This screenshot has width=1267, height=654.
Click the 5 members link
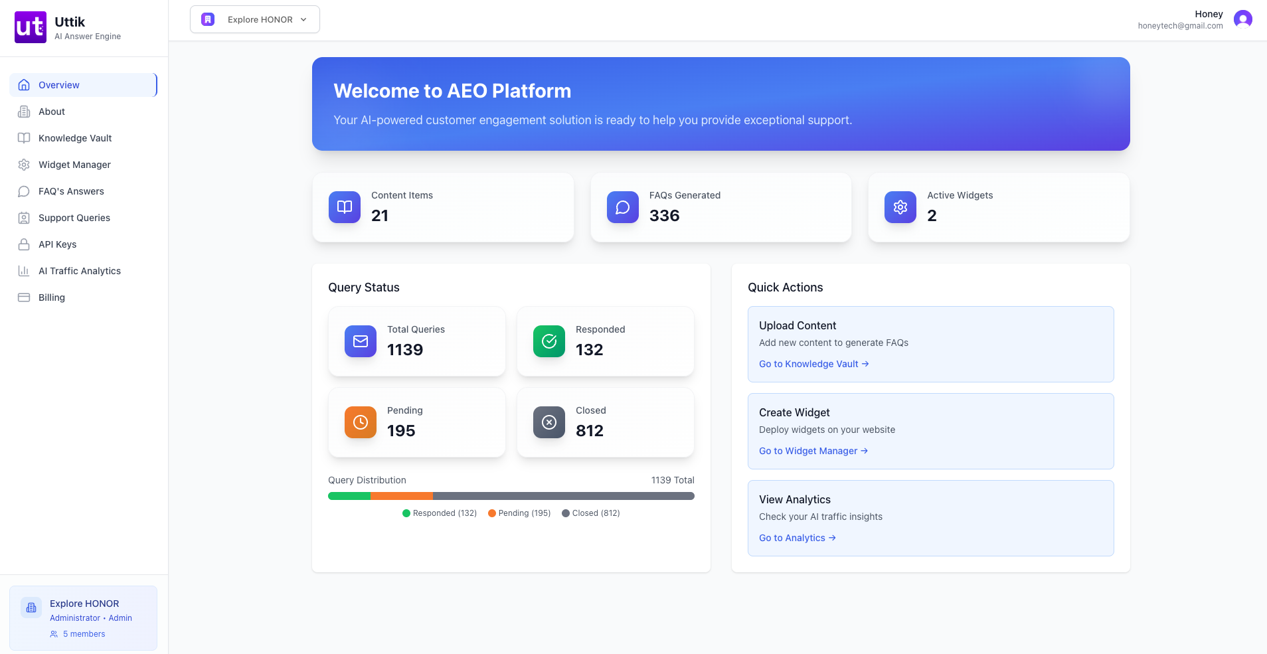(x=78, y=634)
